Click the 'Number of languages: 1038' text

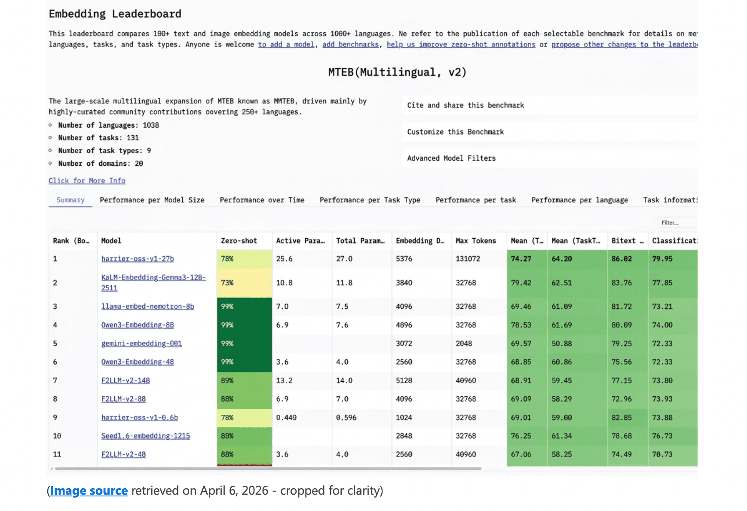pyautogui.click(x=109, y=125)
